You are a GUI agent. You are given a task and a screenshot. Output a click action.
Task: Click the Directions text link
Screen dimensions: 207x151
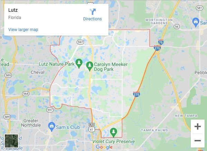(92, 19)
